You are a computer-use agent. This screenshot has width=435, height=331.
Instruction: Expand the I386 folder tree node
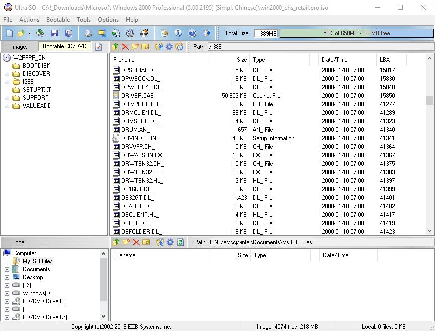coord(7,82)
